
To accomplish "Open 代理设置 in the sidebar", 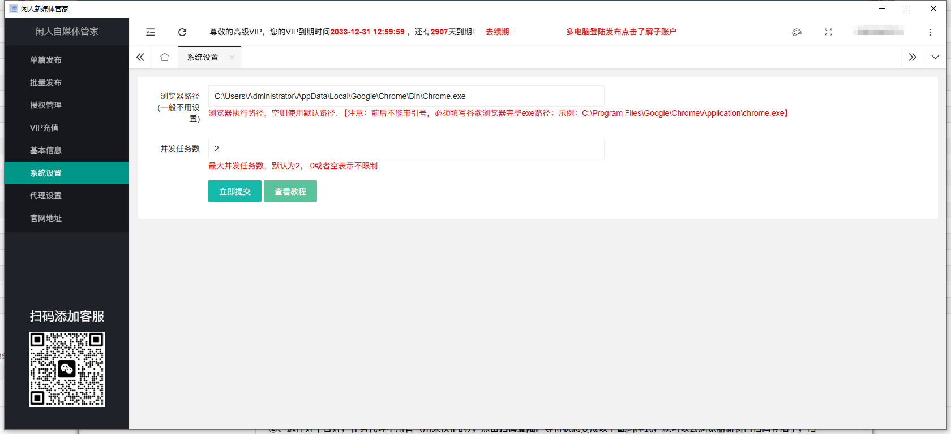I will (67, 196).
